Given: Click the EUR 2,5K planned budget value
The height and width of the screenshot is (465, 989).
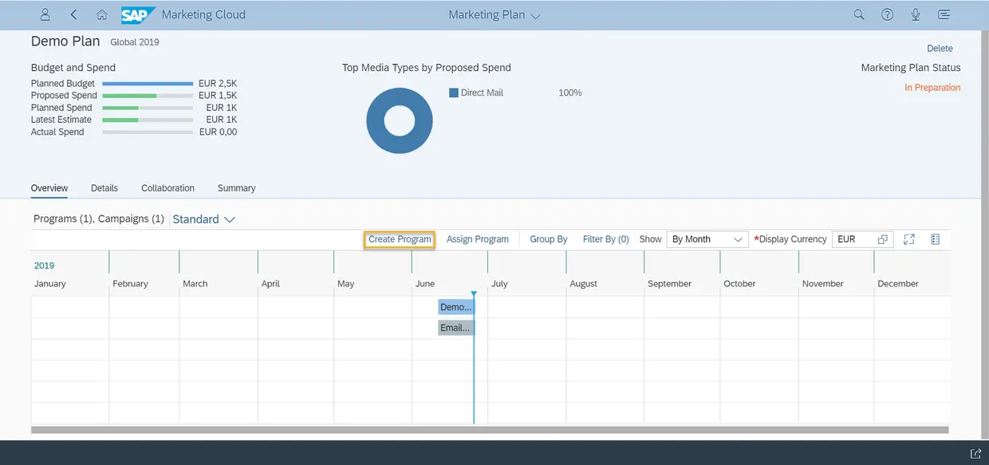Looking at the screenshot, I should (218, 84).
